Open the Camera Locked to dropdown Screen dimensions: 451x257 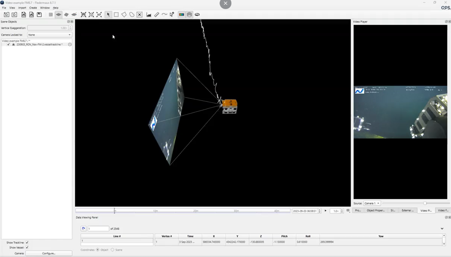[x=49, y=35]
